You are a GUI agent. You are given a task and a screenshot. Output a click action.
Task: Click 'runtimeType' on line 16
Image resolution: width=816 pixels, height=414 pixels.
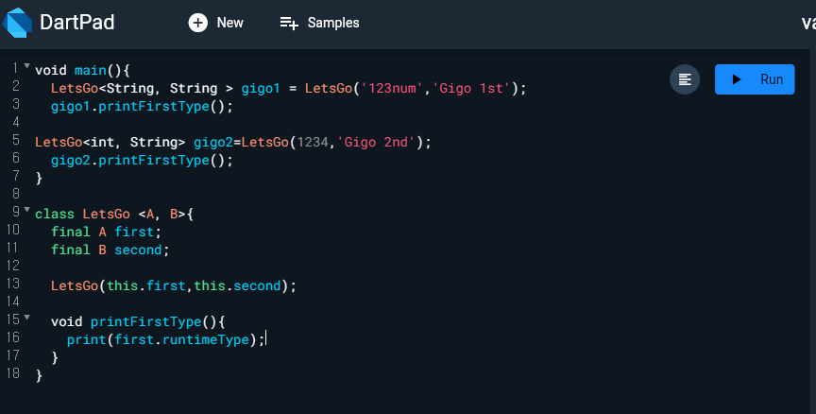[206, 339]
